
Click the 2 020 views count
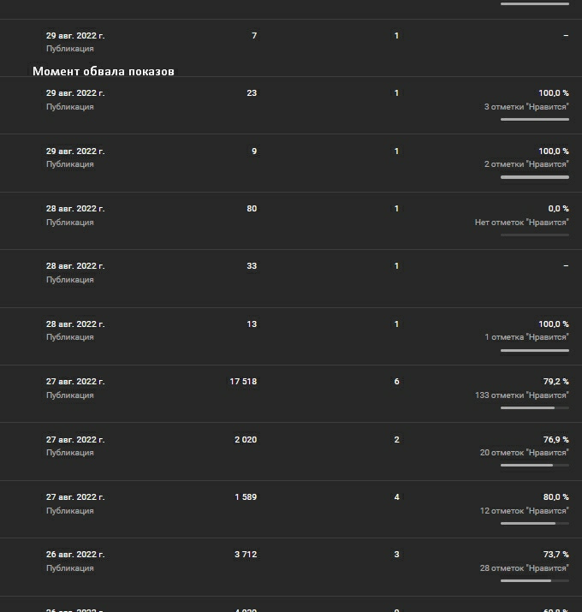click(246, 440)
